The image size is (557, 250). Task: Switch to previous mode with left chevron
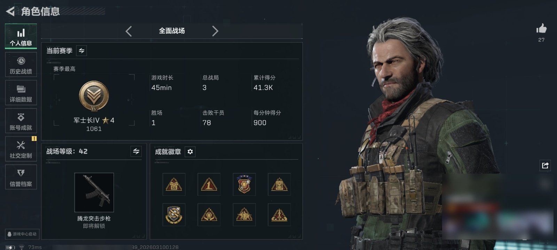129,31
